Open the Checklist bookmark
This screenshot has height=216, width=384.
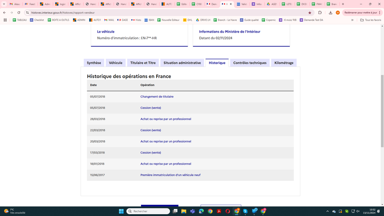[37, 20]
